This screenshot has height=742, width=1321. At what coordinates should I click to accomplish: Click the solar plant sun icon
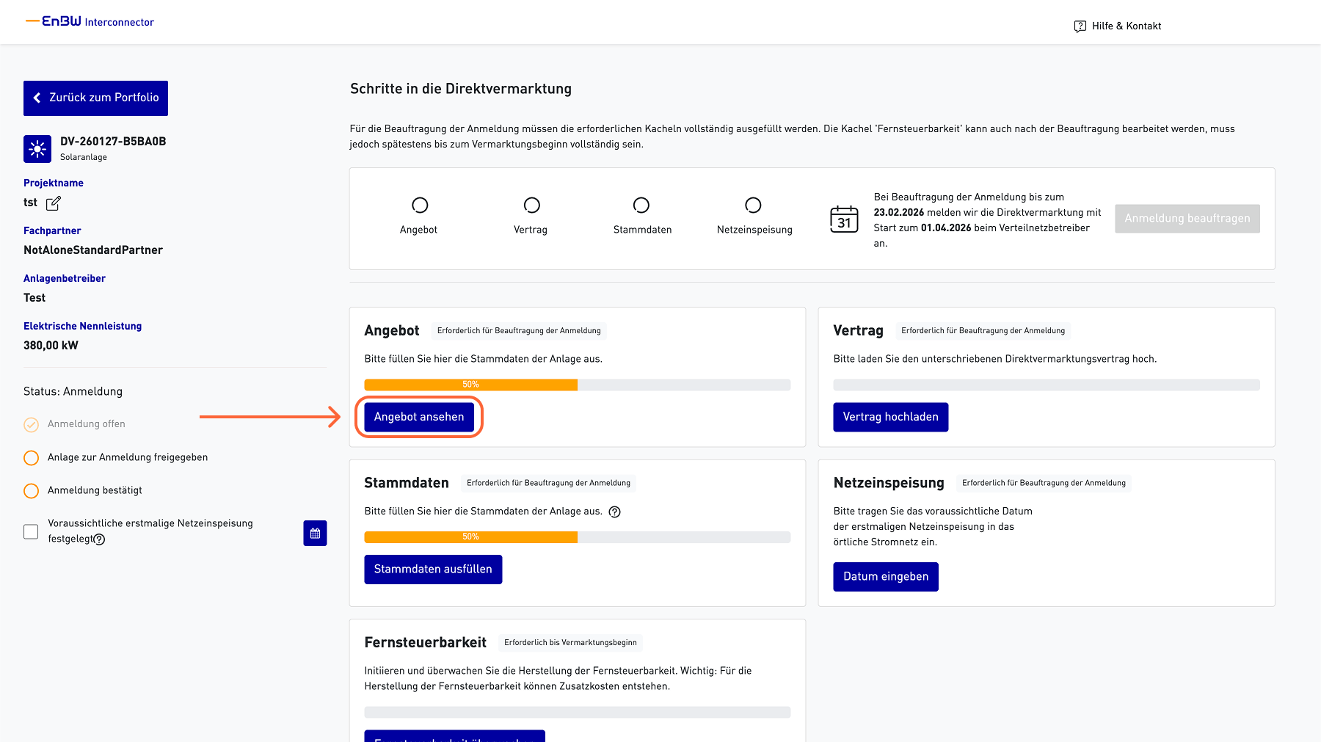[37, 149]
